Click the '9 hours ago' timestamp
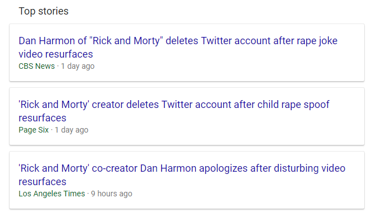 (112, 194)
